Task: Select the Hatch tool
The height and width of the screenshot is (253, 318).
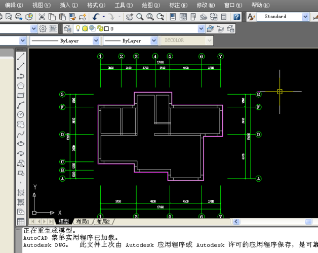Action: click(x=21, y=192)
